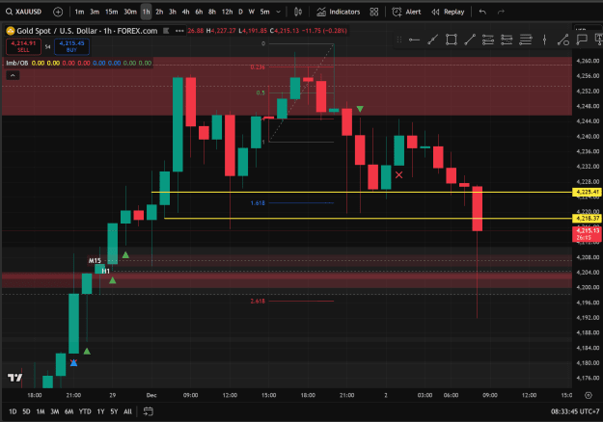Set date range to 1M
The width and height of the screenshot is (603, 422).
point(41,411)
